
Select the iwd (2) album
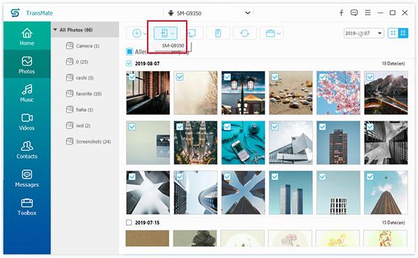tap(78, 126)
